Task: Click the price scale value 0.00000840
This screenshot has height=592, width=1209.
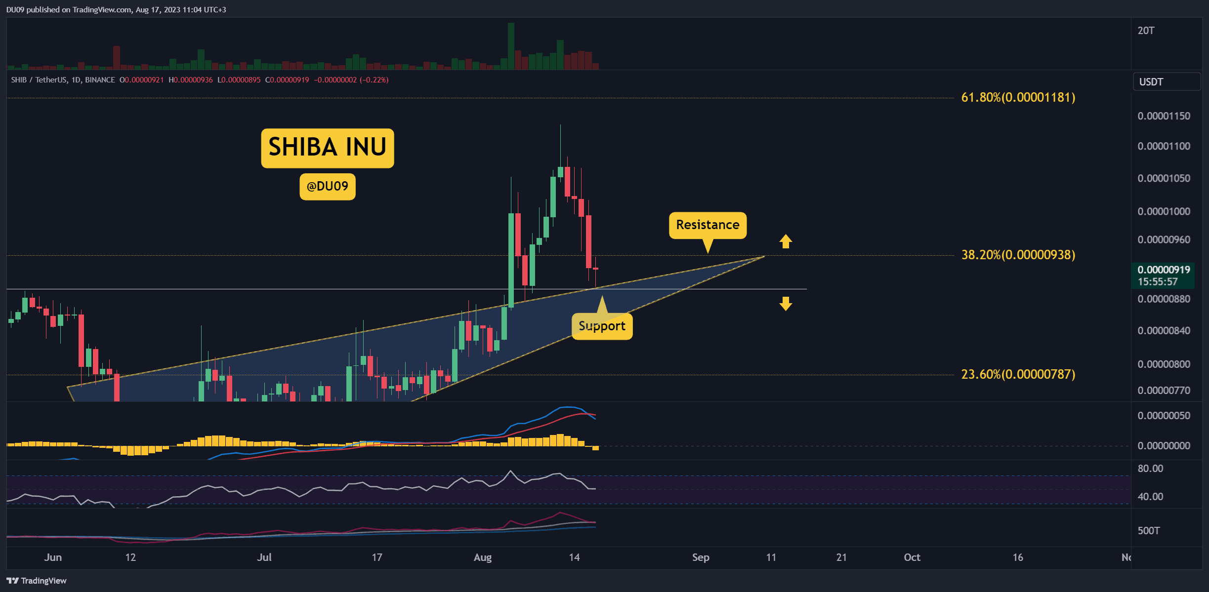Action: point(1164,330)
